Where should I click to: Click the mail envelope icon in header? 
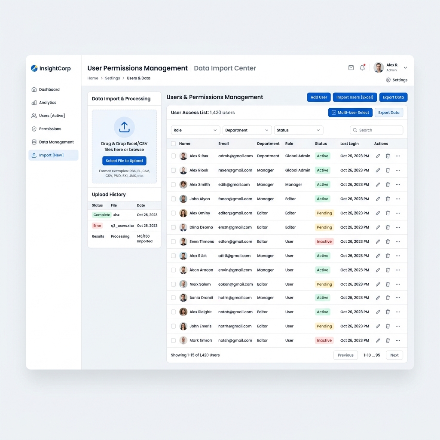click(351, 68)
